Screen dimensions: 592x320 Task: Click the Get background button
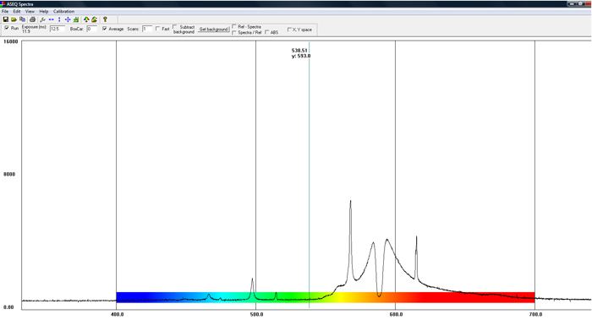(214, 29)
